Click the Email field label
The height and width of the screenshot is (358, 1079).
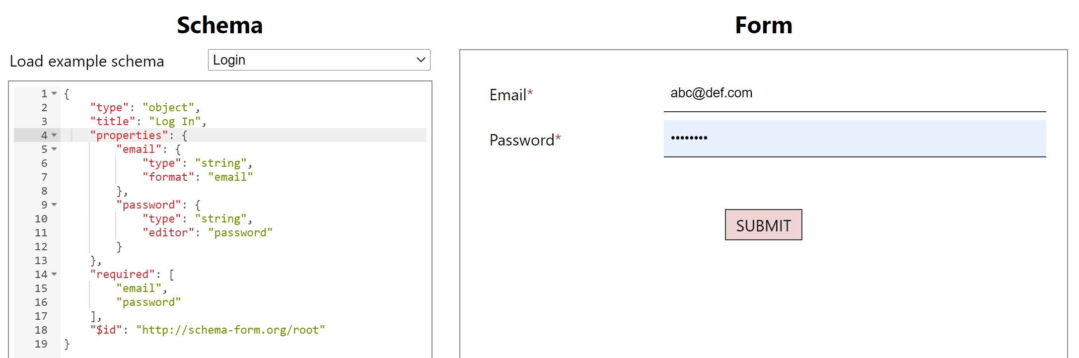(507, 95)
